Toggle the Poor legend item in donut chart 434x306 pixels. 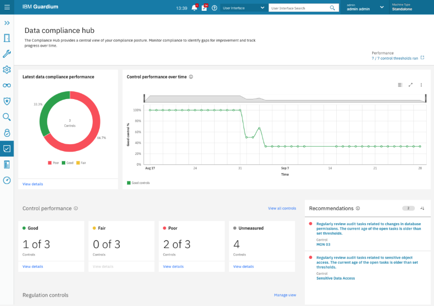pos(53,163)
